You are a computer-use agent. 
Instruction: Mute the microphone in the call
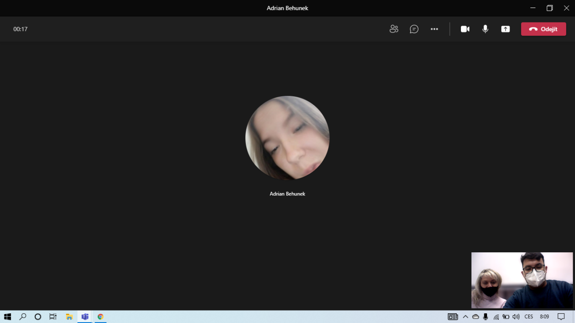[485, 29]
